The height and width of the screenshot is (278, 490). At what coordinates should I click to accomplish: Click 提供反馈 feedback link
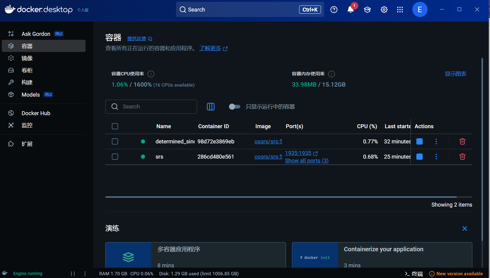[139, 39]
